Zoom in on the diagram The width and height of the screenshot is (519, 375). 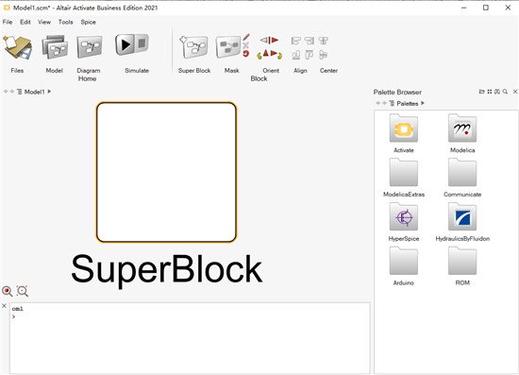click(x=8, y=291)
